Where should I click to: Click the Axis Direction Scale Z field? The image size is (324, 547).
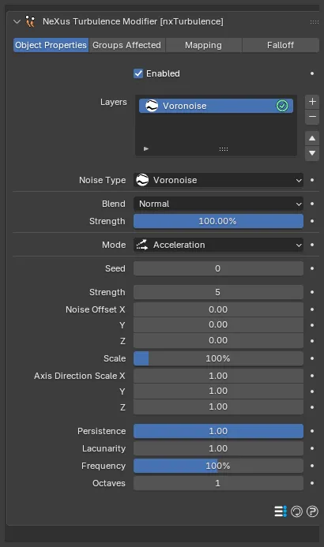[218, 407]
